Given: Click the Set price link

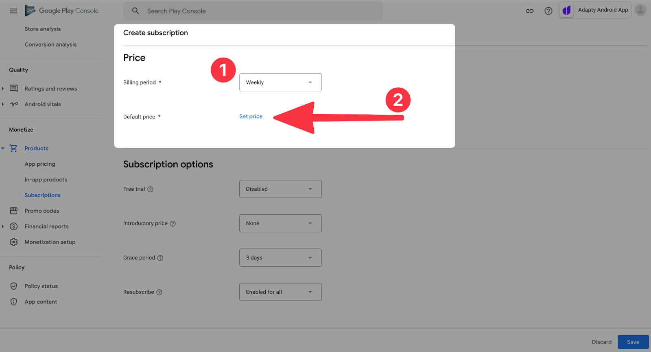Looking at the screenshot, I should 251,117.
